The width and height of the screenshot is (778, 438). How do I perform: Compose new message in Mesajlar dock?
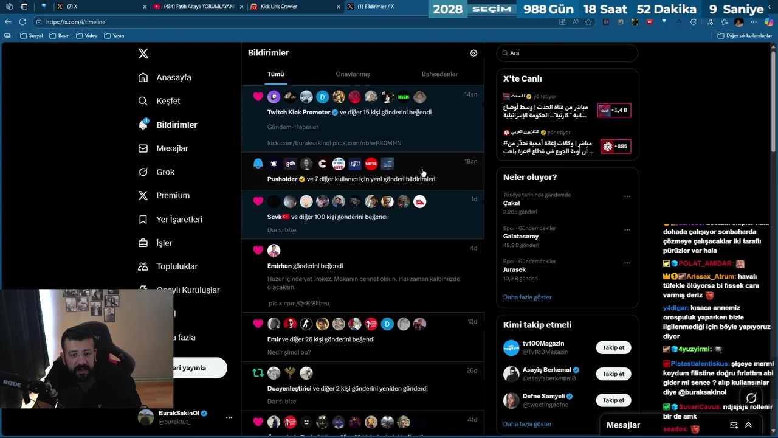click(x=734, y=425)
